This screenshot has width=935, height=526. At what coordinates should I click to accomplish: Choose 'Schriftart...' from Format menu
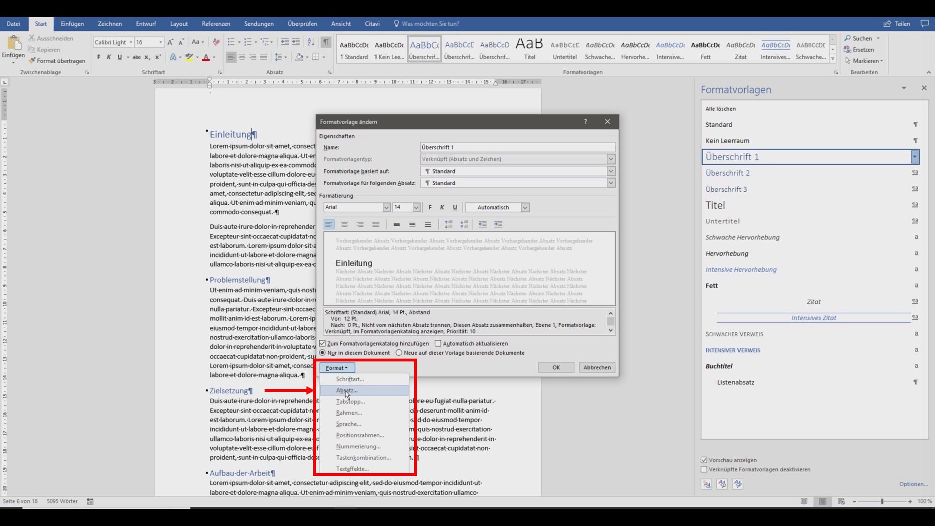tap(364, 379)
